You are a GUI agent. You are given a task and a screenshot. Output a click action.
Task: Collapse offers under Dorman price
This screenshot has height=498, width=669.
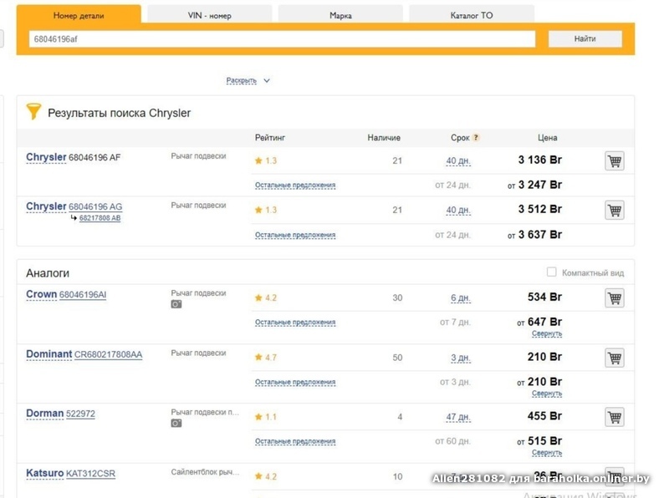click(x=547, y=452)
